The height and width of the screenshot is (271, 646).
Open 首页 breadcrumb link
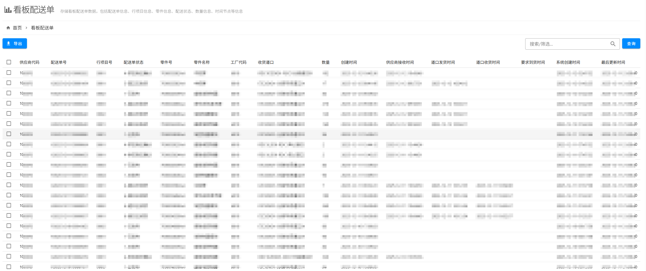tap(17, 28)
